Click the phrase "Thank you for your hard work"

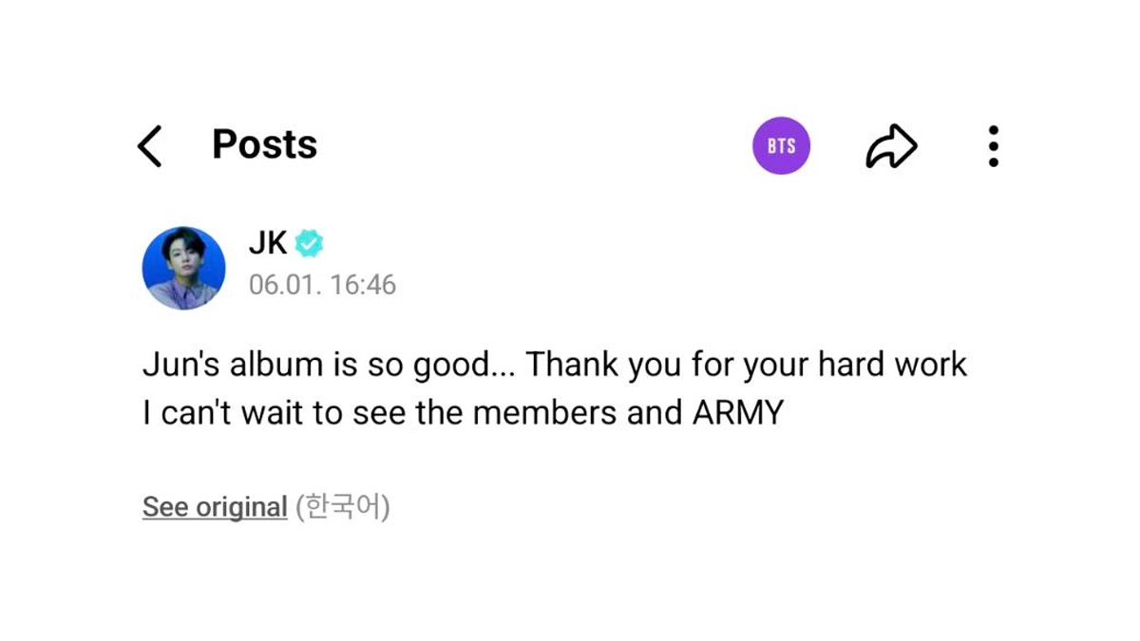coord(747,365)
